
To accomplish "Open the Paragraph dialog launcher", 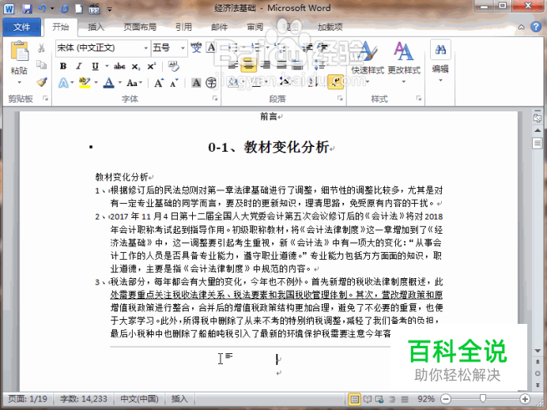I will click(340, 99).
